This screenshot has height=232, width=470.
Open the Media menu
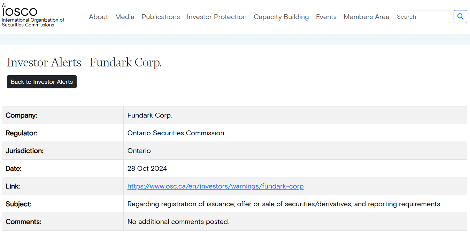pos(125,17)
